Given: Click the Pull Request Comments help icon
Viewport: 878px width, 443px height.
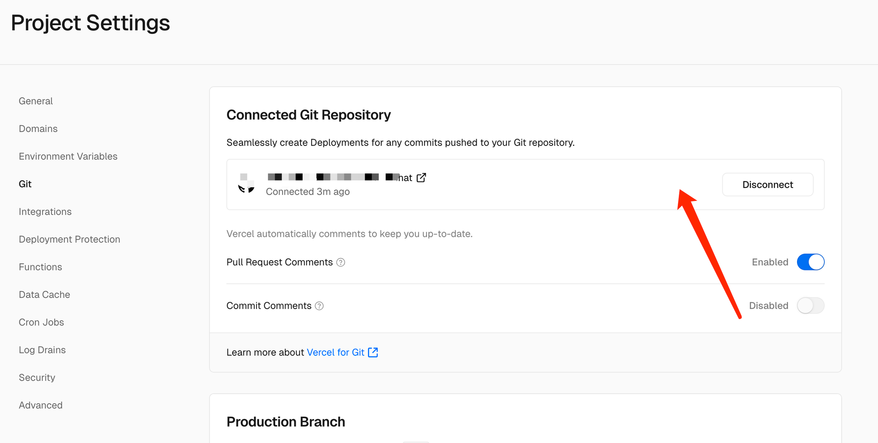Looking at the screenshot, I should tap(341, 262).
